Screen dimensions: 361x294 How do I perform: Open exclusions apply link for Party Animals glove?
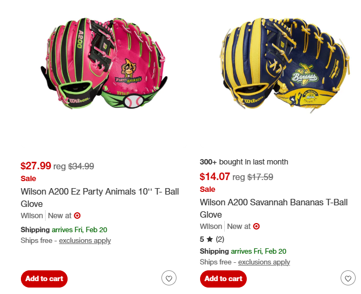click(85, 240)
